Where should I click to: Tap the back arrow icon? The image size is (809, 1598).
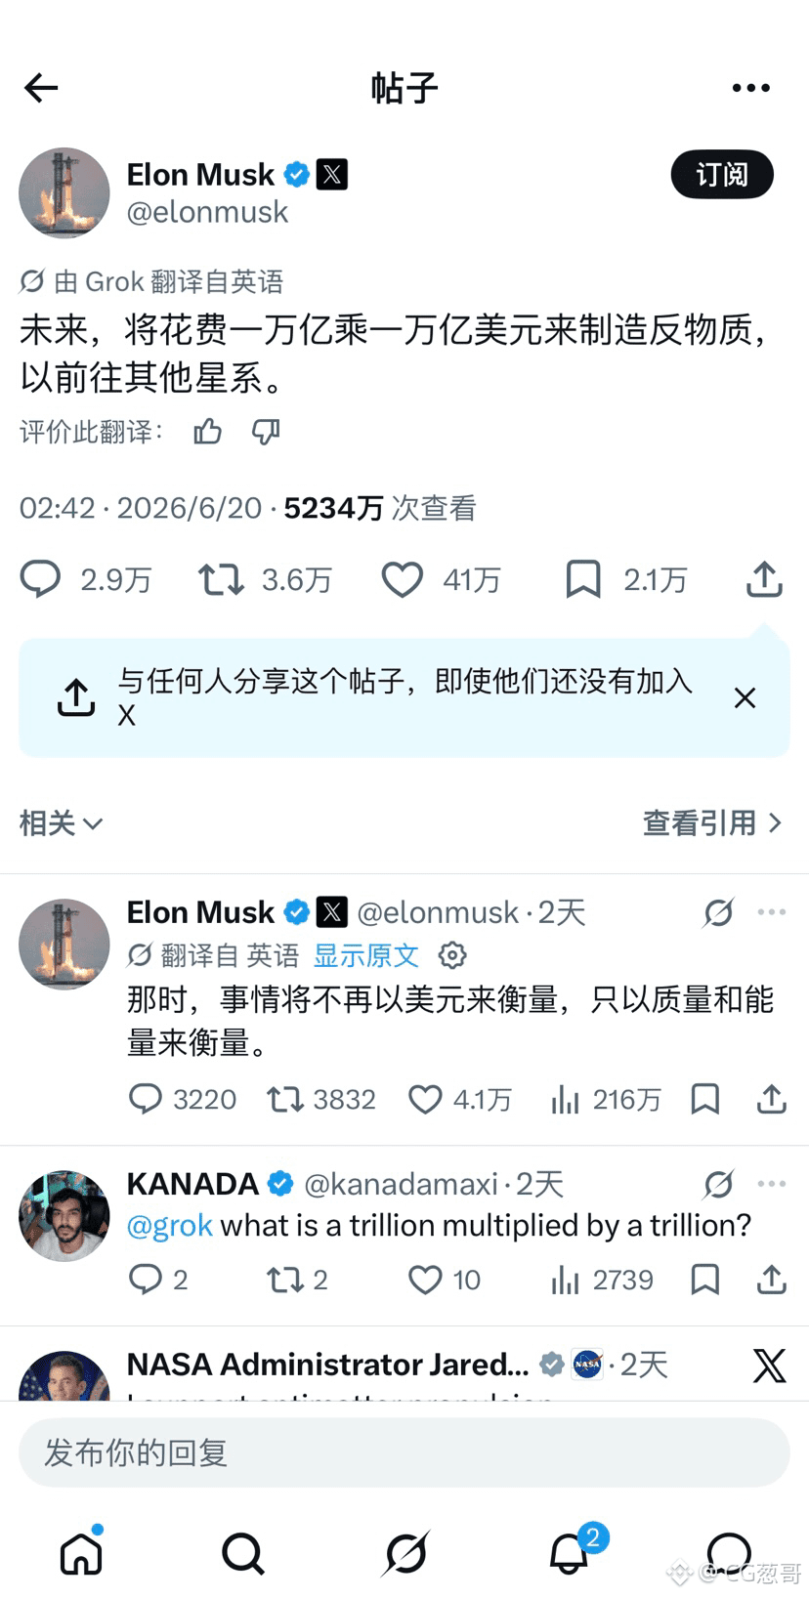point(41,88)
